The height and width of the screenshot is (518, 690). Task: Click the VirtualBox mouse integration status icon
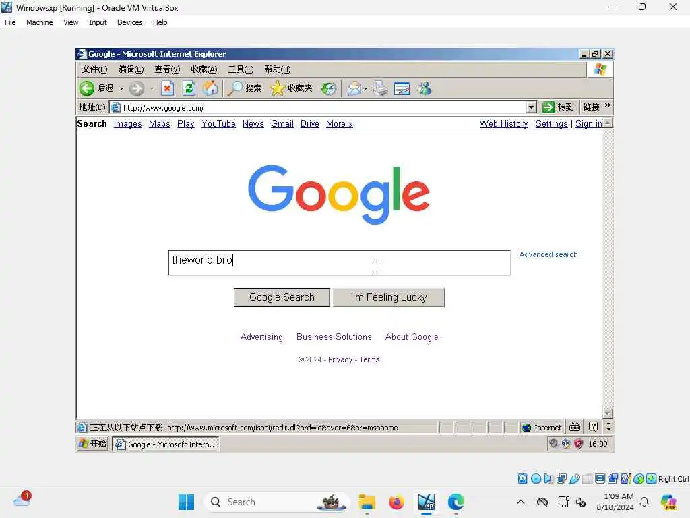pyautogui.click(x=639, y=478)
